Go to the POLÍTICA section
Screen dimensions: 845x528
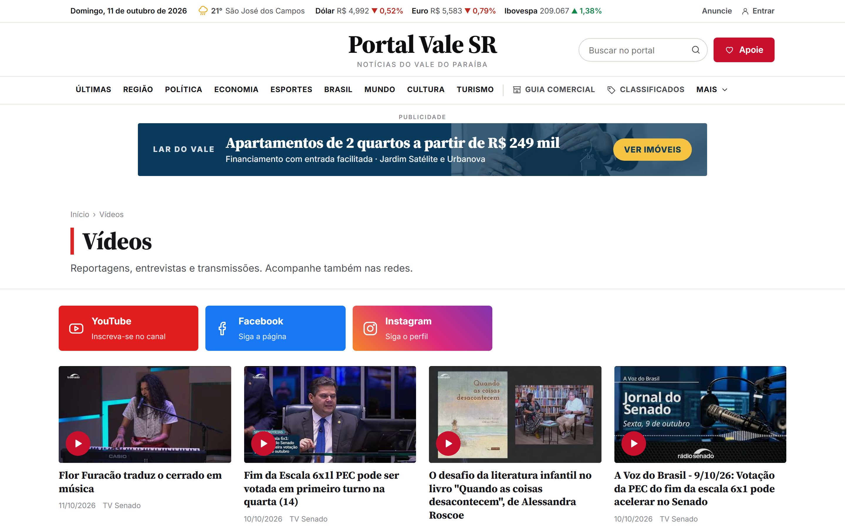[184, 89]
